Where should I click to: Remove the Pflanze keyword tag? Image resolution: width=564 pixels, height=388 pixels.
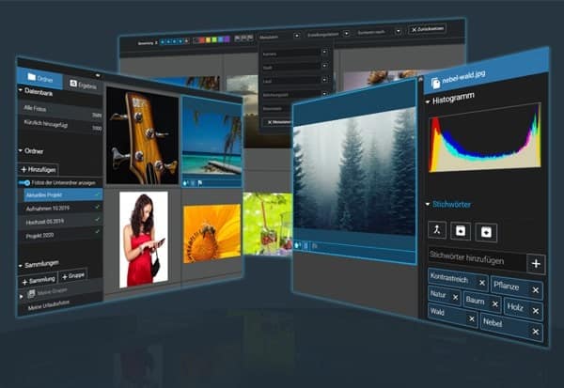coord(535,290)
